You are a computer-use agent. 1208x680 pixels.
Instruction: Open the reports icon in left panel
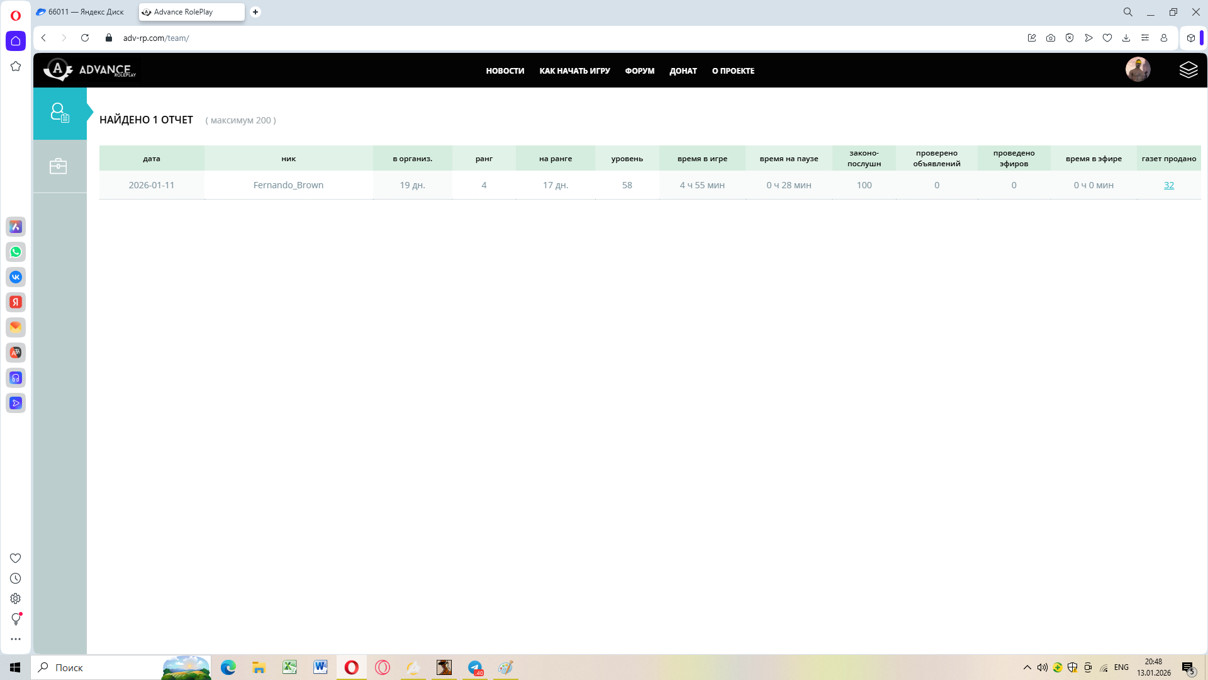coord(60,113)
